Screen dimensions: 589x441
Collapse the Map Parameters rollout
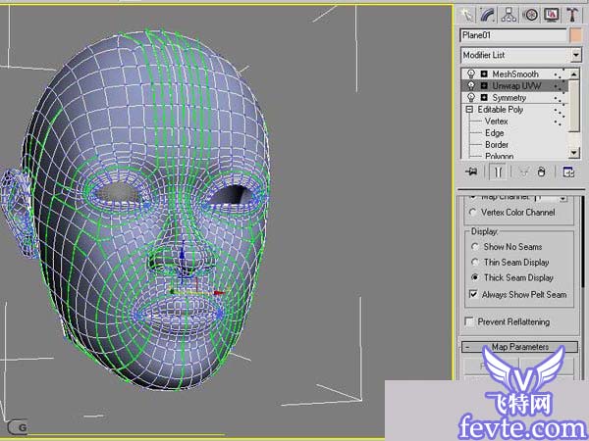coord(519,347)
